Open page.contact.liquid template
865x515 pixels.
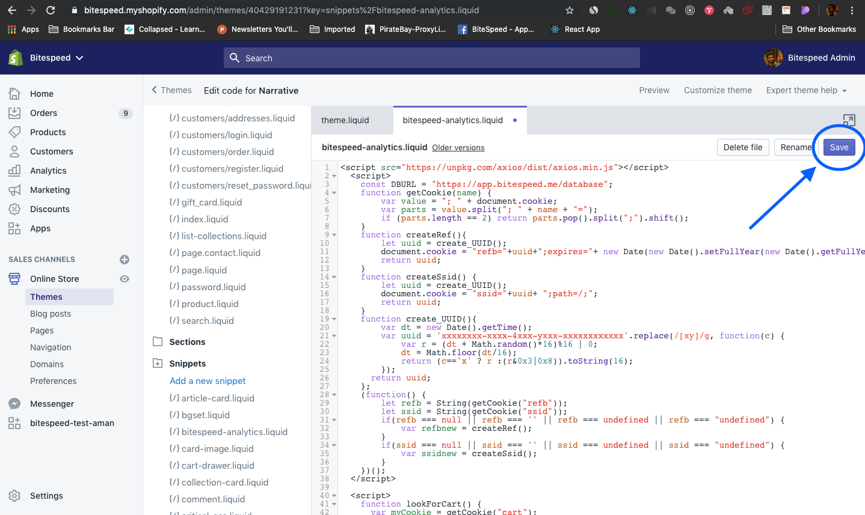click(221, 253)
